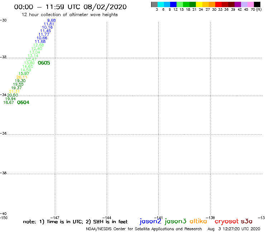
Task: Select the 19.37 wave height value
Action: (x=16, y=88)
